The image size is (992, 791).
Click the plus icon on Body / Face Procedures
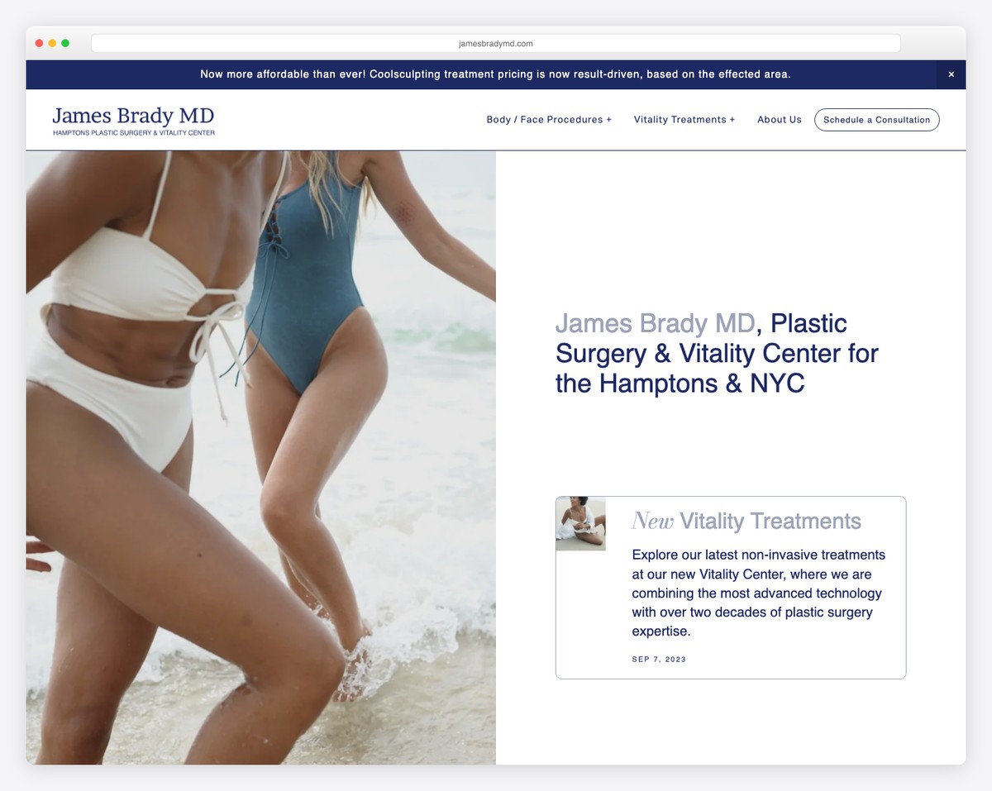pyautogui.click(x=609, y=119)
